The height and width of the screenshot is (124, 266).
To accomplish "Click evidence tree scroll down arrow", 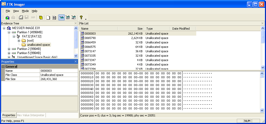I will [76, 56].
